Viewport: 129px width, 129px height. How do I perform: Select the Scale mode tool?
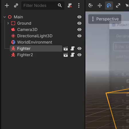click(118, 5)
